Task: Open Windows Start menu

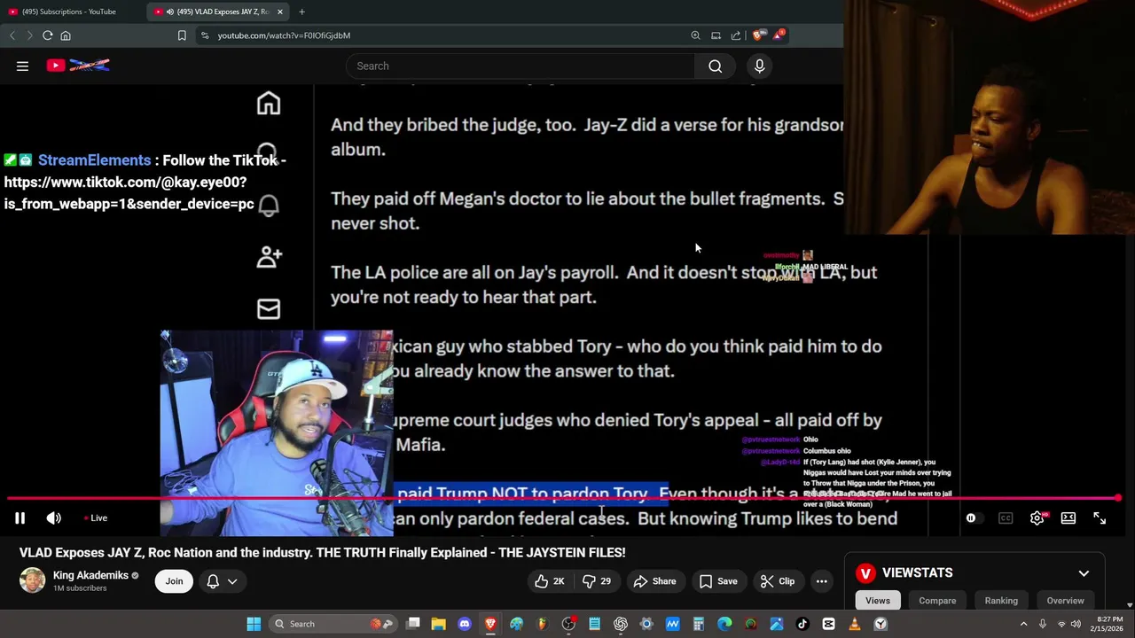Action: [x=254, y=624]
